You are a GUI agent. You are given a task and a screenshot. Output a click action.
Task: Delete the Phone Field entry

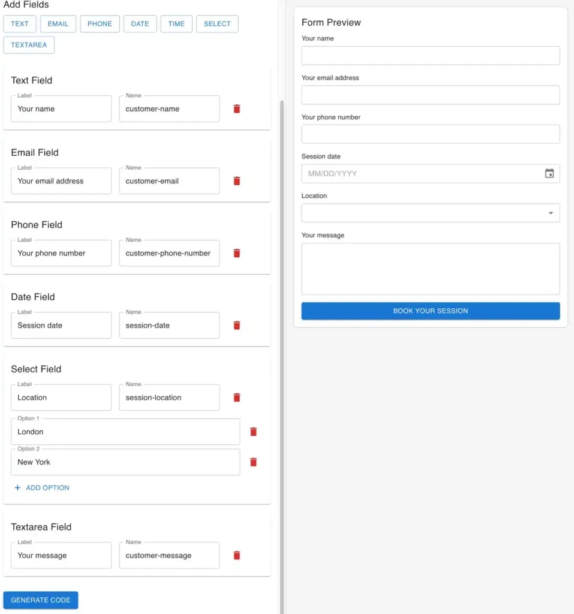[x=237, y=253]
